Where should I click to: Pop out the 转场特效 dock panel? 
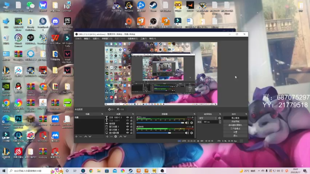220,114
